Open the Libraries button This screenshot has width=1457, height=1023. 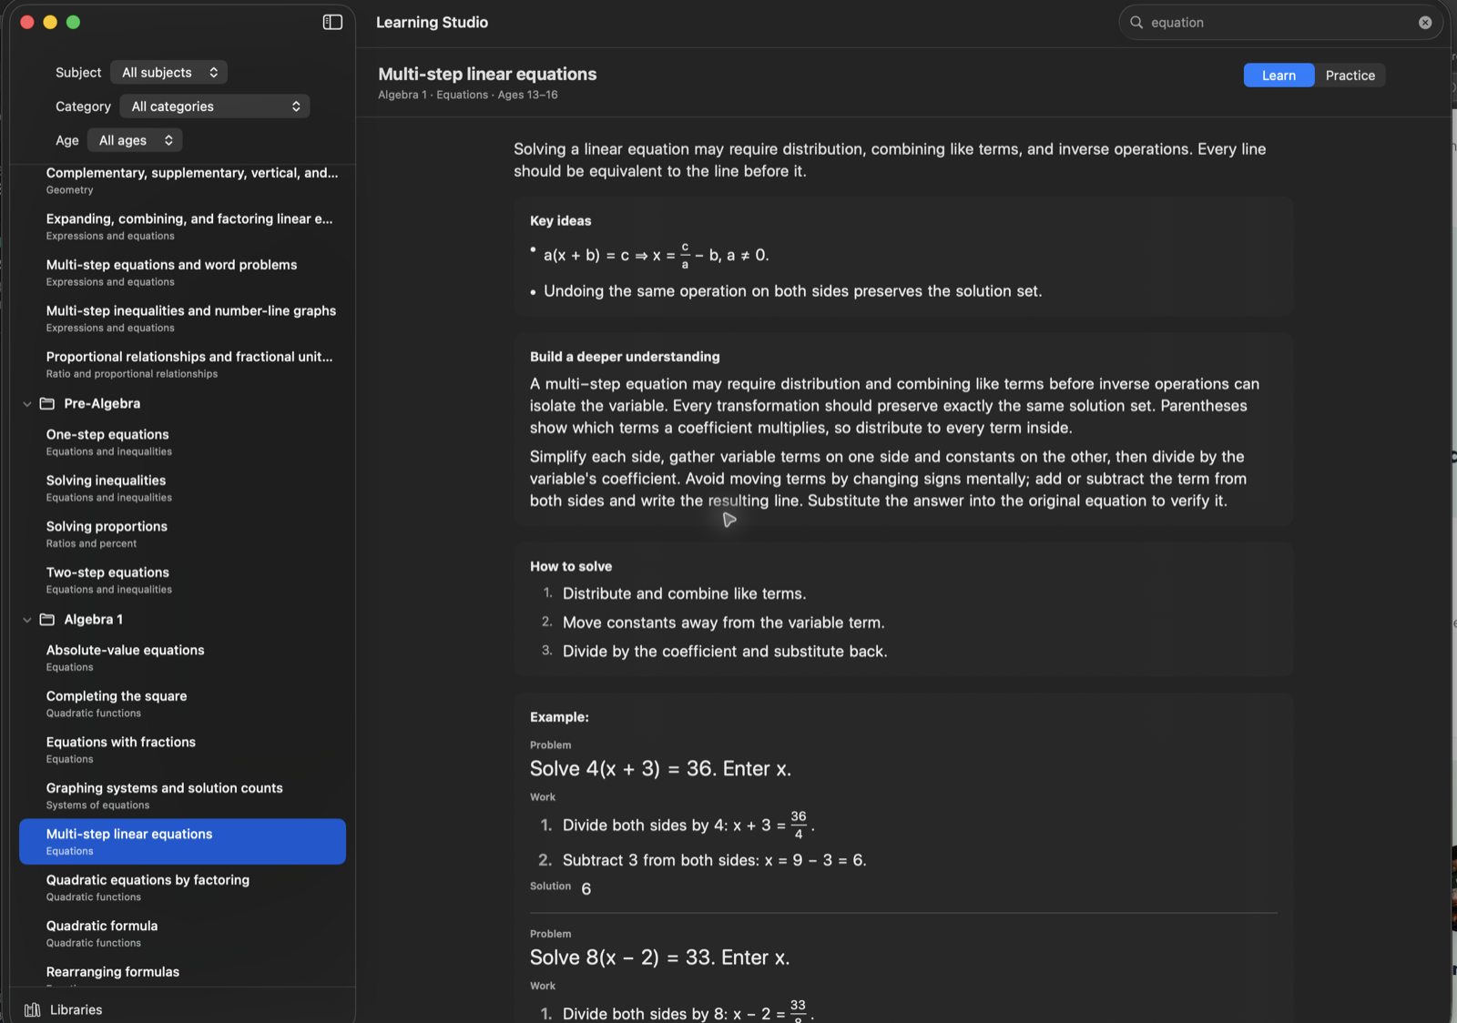tap(64, 1009)
